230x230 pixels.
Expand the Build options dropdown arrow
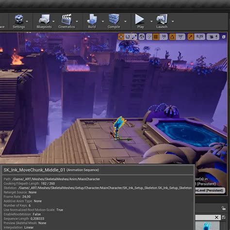tap(103, 21)
